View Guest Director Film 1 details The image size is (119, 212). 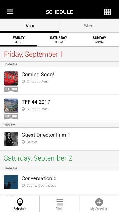click(x=59, y=139)
